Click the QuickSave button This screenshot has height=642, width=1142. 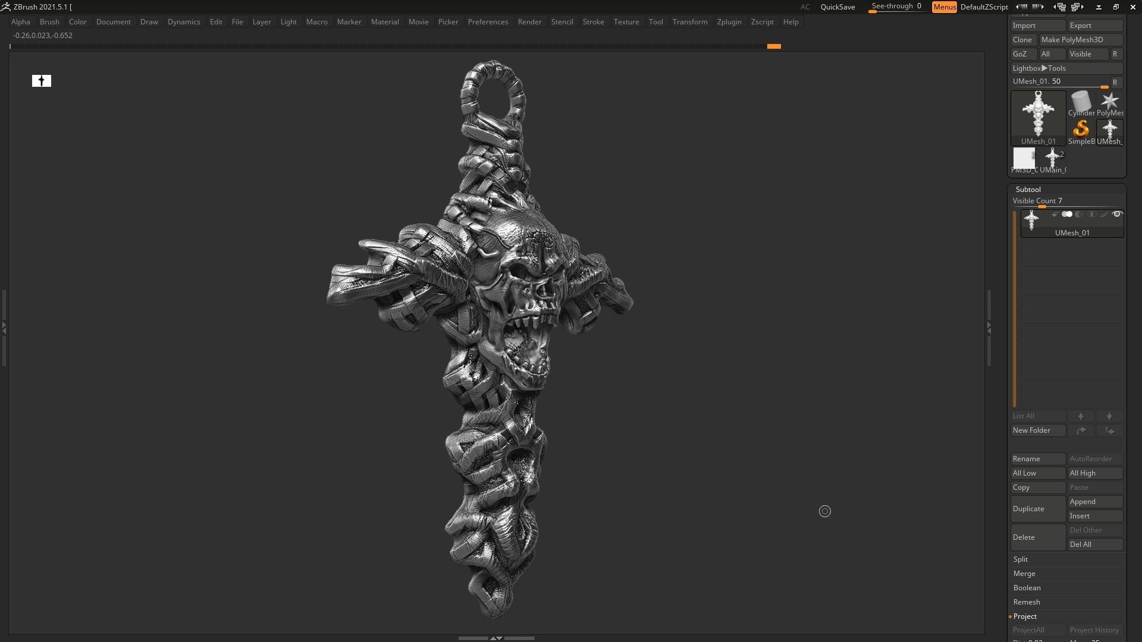tap(837, 7)
